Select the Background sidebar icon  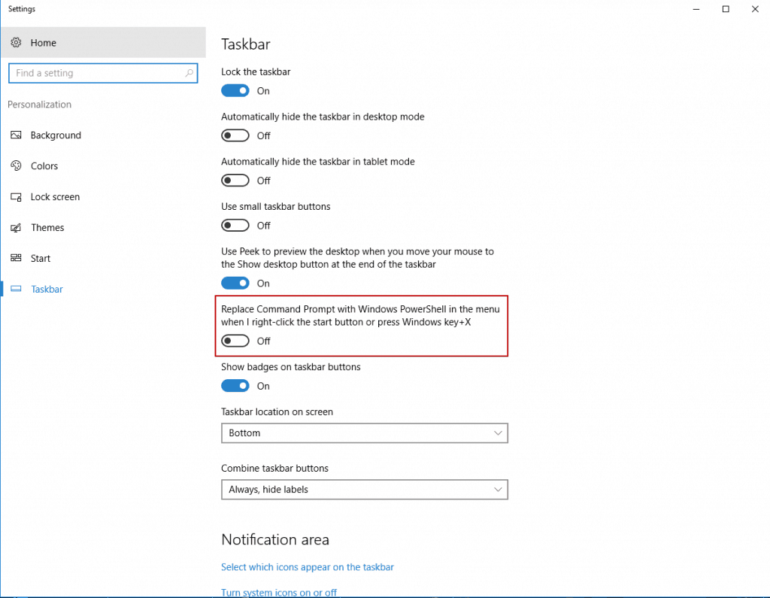pyautogui.click(x=17, y=135)
